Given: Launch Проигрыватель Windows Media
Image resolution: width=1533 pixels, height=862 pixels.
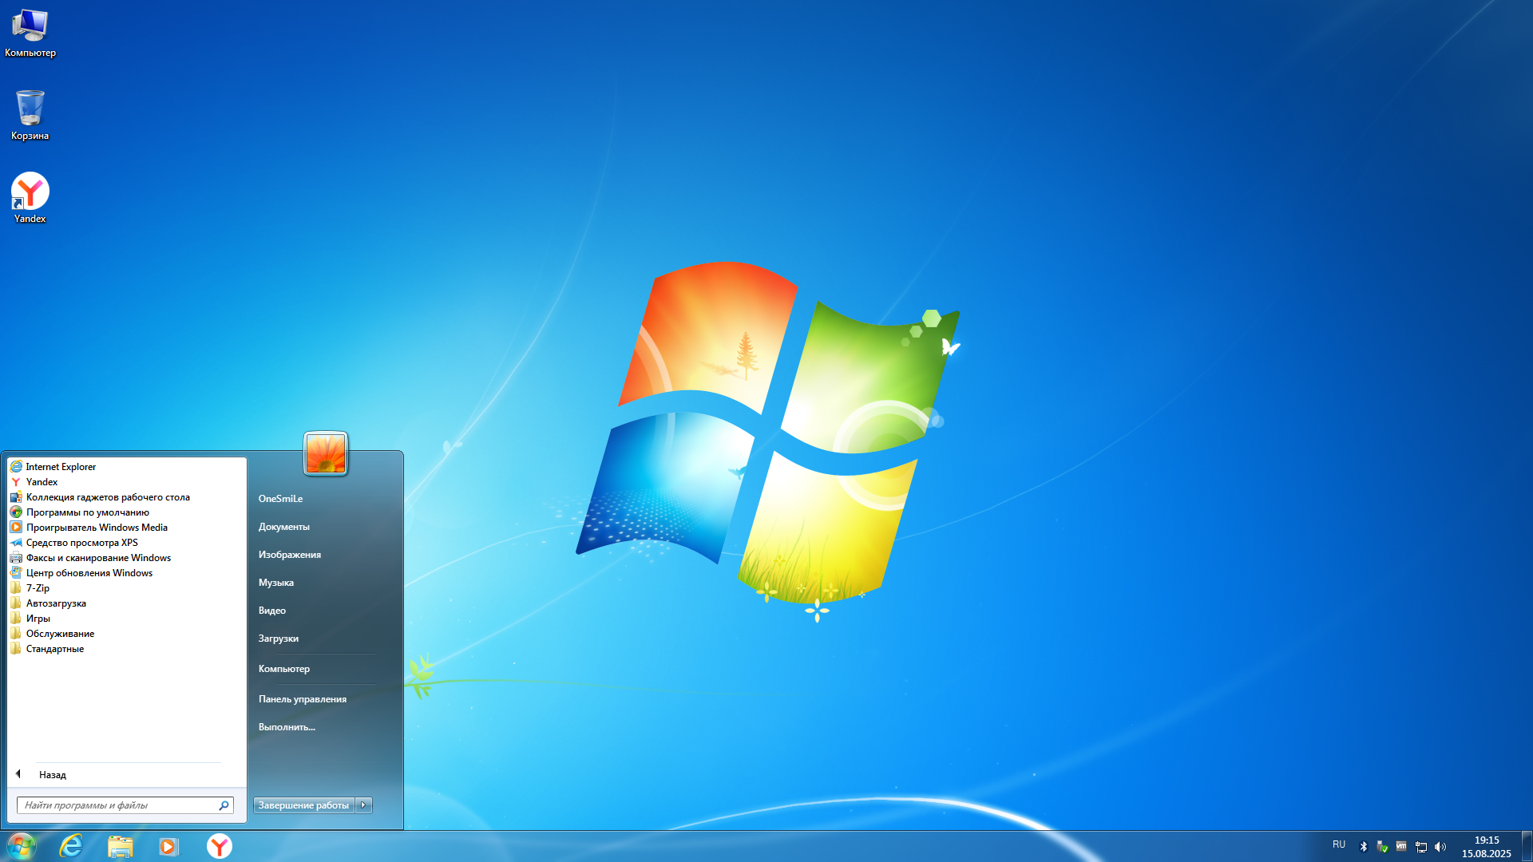Looking at the screenshot, I should pyautogui.click(x=127, y=528).
